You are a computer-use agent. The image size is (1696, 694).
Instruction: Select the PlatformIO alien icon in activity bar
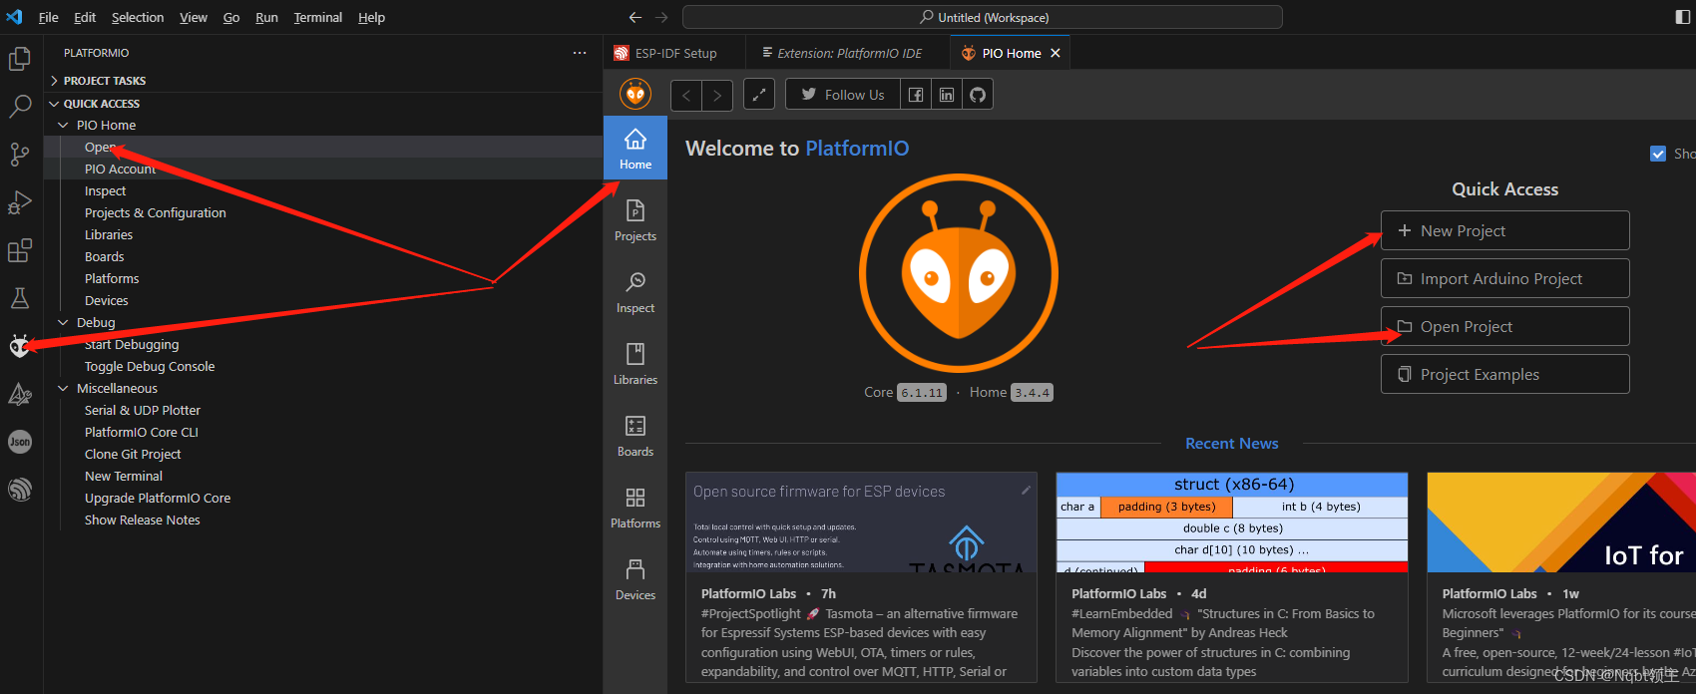[x=20, y=346]
